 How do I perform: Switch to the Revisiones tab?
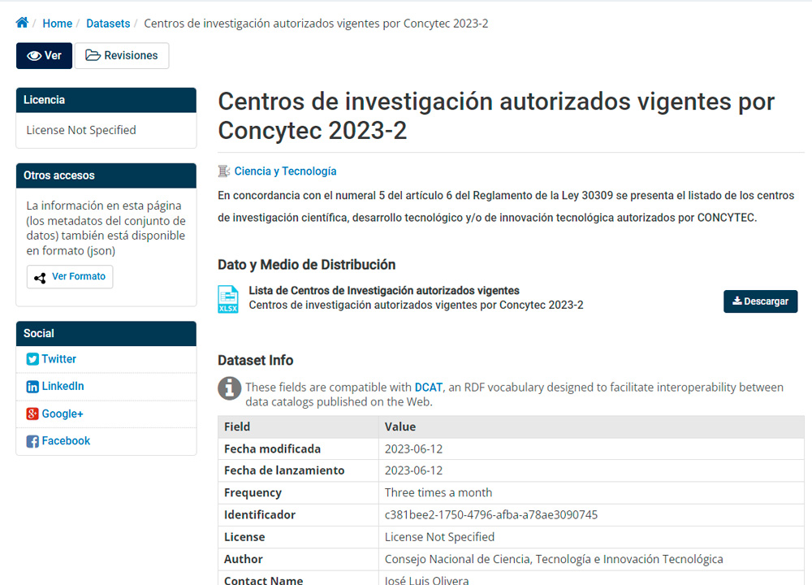(122, 55)
